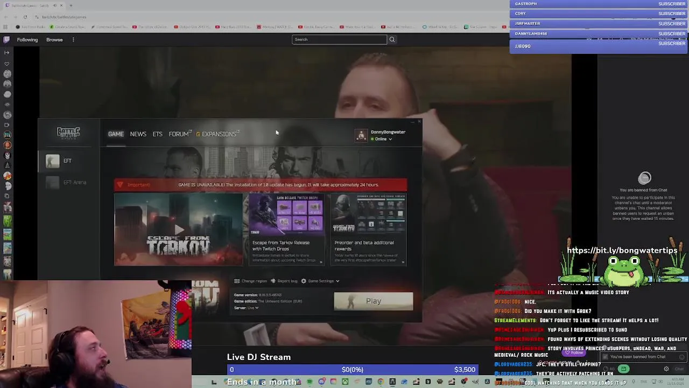Viewport: 689px width, 388px height.
Task: Click the Twitch logo home icon
Action: [6, 39]
